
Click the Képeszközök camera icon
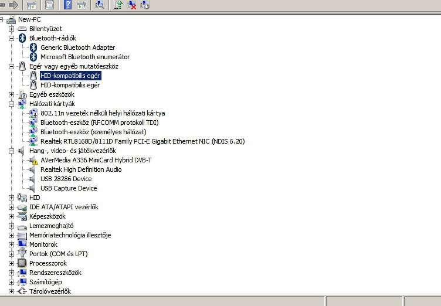coord(22,216)
